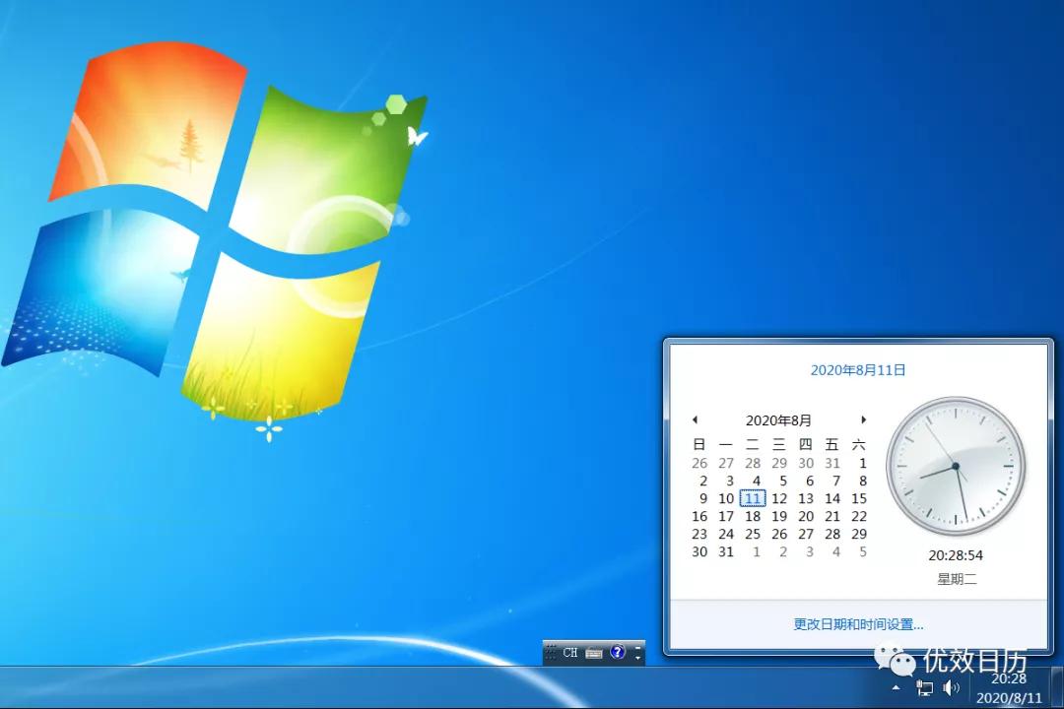This screenshot has height=709, width=1064.
Task: Select the grayed September 1 date
Action: click(x=755, y=551)
